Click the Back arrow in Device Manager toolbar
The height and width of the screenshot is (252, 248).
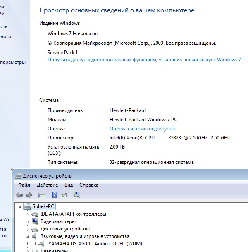(19, 195)
